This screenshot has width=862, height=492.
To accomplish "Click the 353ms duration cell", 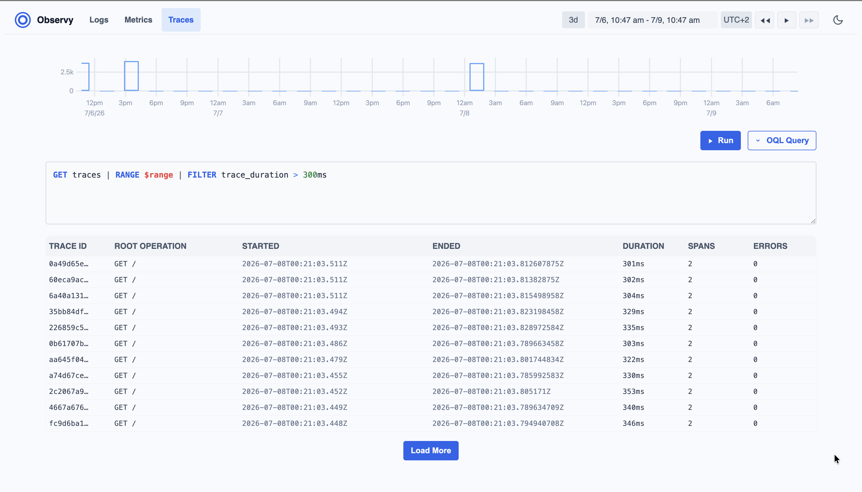I will (x=634, y=392).
